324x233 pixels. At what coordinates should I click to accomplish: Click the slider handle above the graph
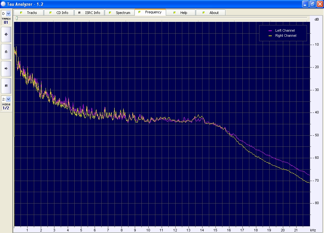tap(17, 18)
